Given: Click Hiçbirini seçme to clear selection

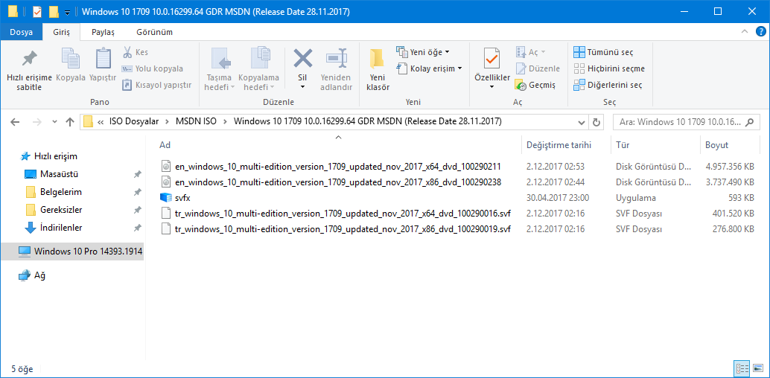Looking at the screenshot, I should [x=609, y=68].
